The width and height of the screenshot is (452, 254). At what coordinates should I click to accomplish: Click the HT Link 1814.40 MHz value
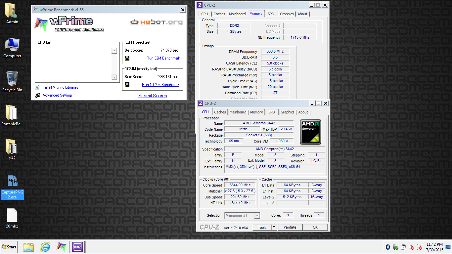[240, 203]
